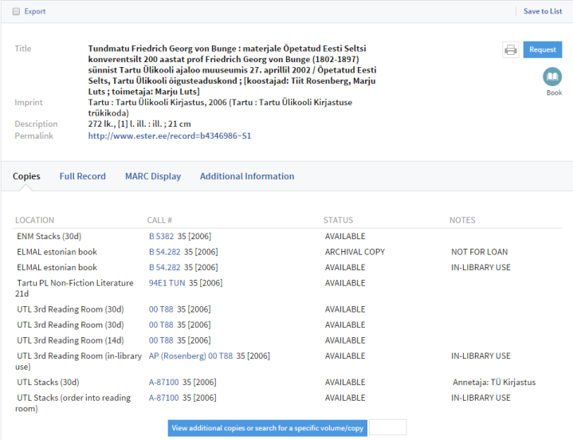
Task: Open first 00 T88 call number
Action: (161, 309)
